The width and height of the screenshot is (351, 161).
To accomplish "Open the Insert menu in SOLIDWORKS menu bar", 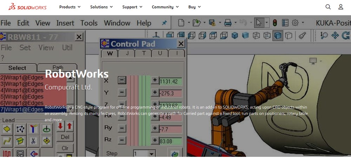I will tap(65, 23).
